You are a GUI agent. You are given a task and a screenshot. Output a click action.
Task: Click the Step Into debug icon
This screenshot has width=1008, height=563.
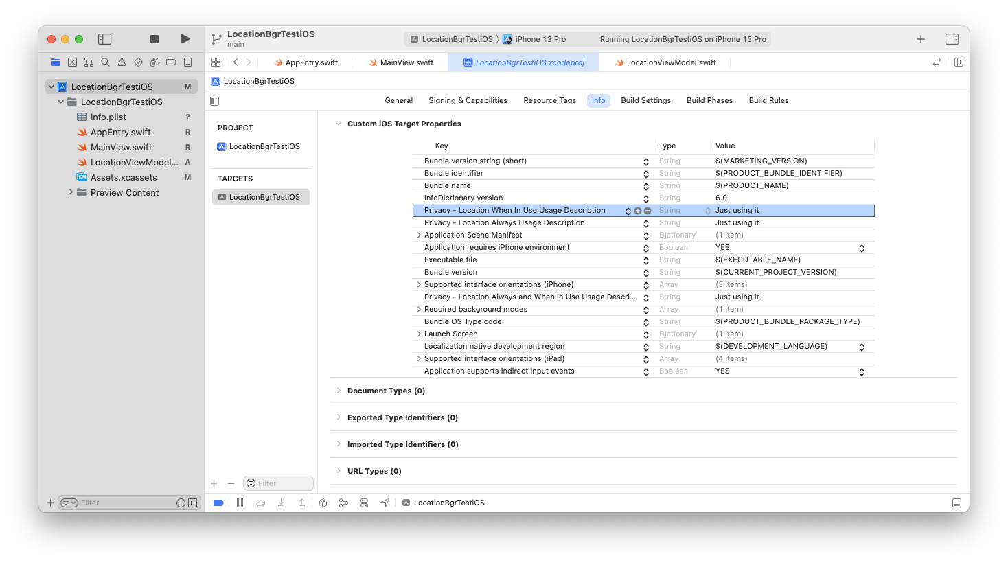[281, 503]
